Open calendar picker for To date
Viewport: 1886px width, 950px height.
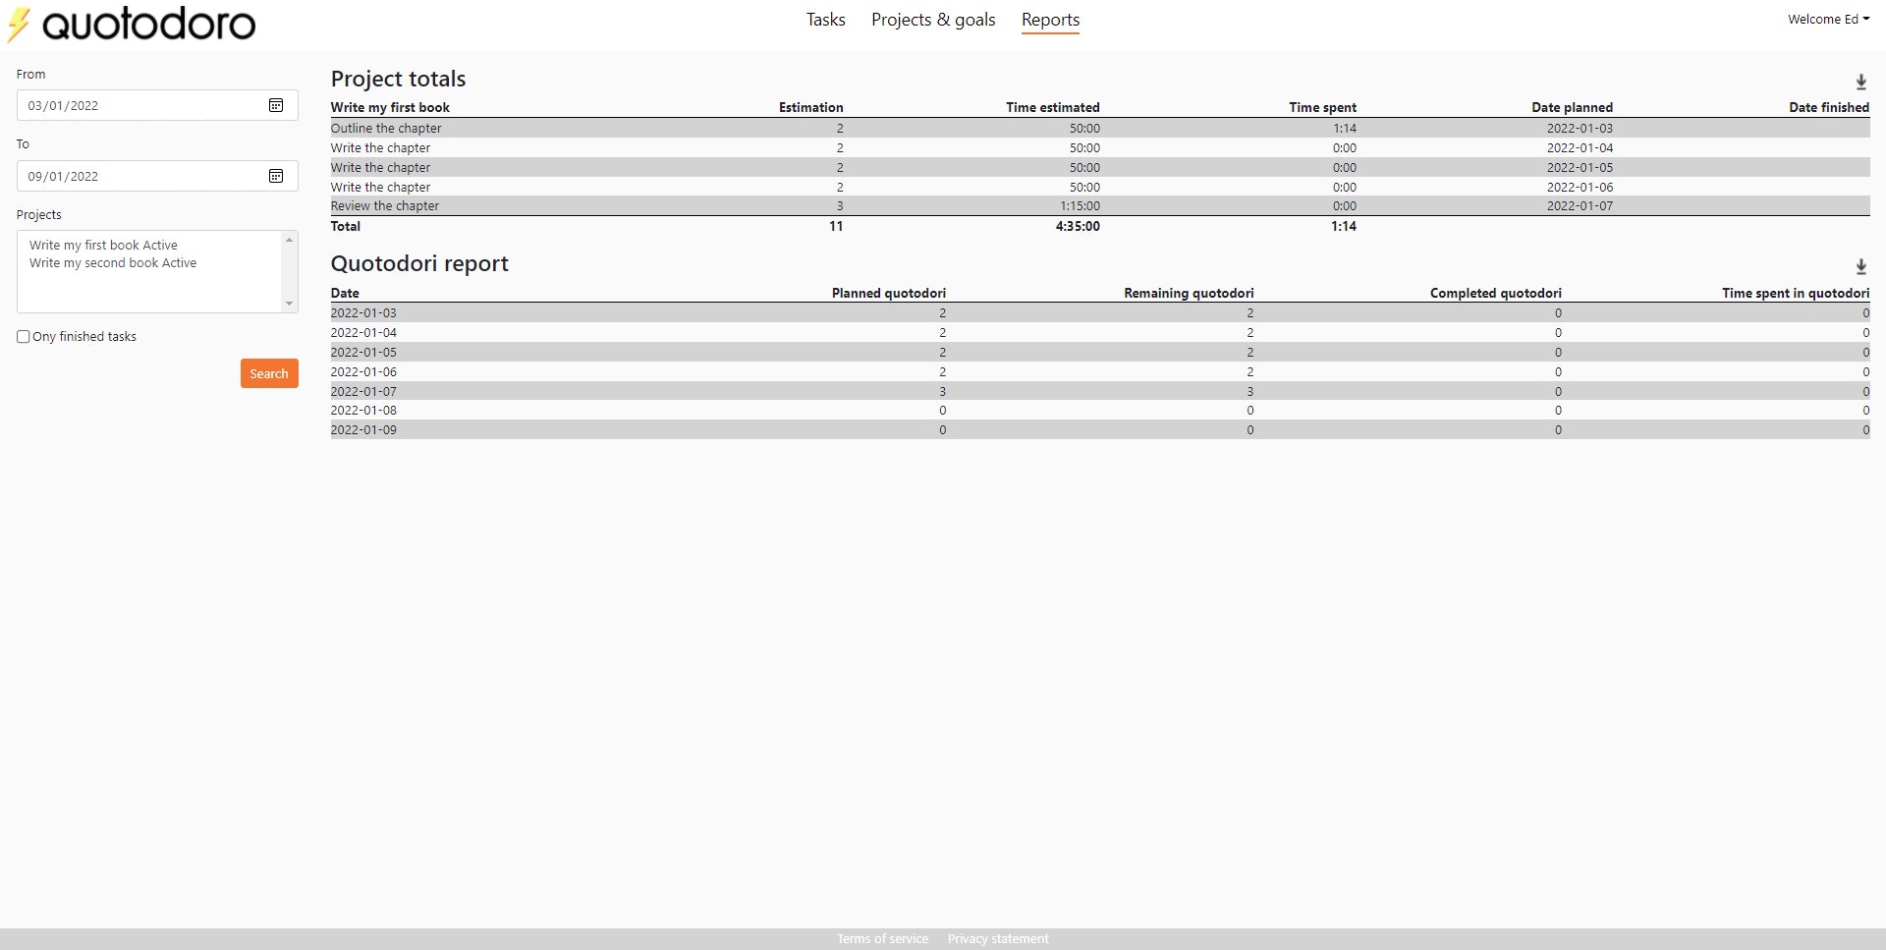(x=276, y=176)
